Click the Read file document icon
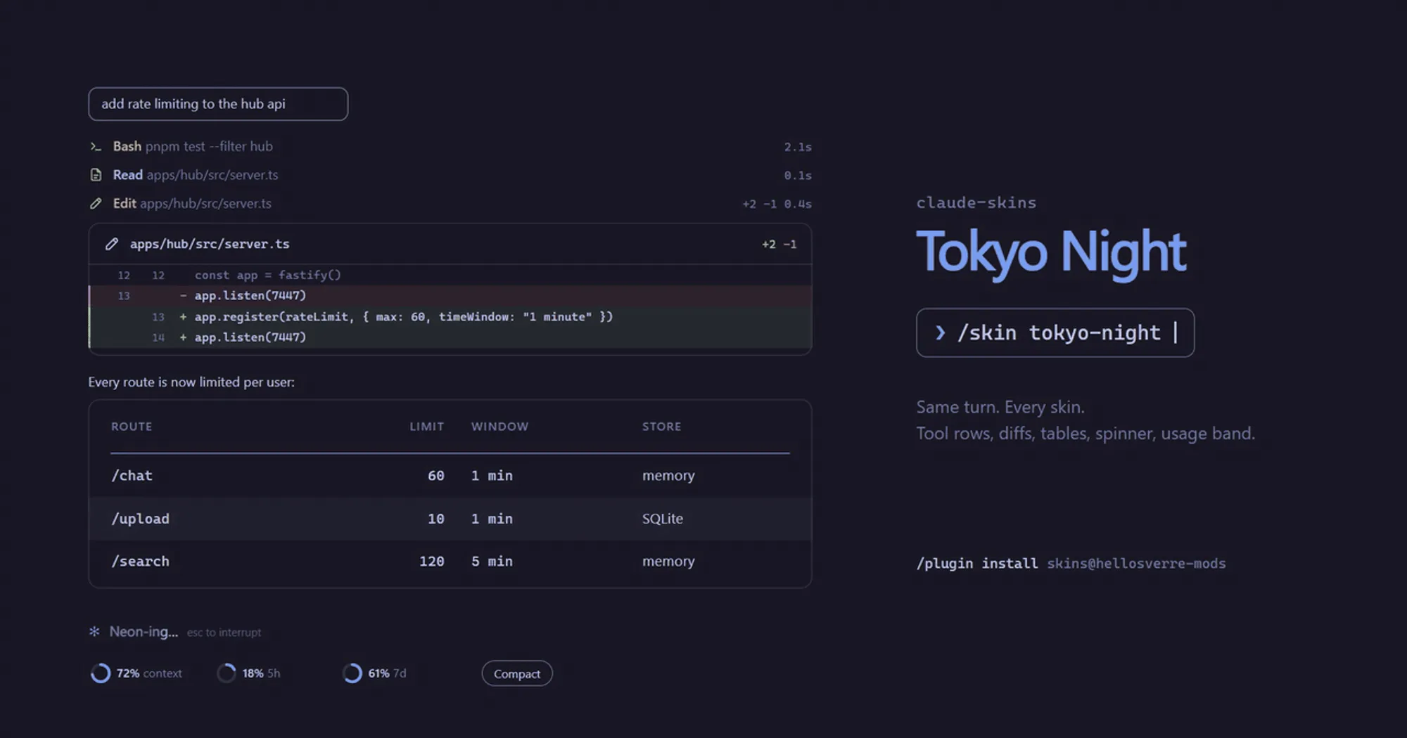 pos(96,174)
